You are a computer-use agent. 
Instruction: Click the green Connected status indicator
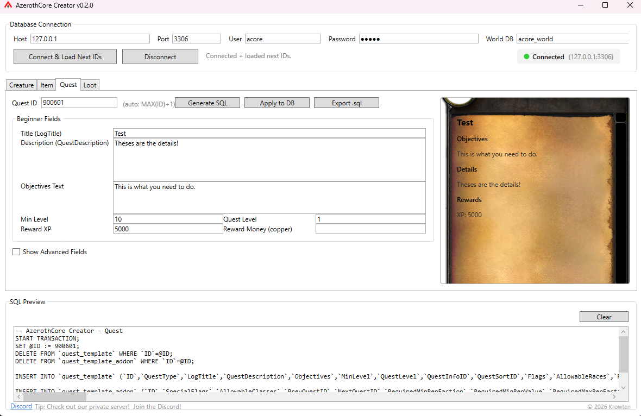(x=526, y=56)
